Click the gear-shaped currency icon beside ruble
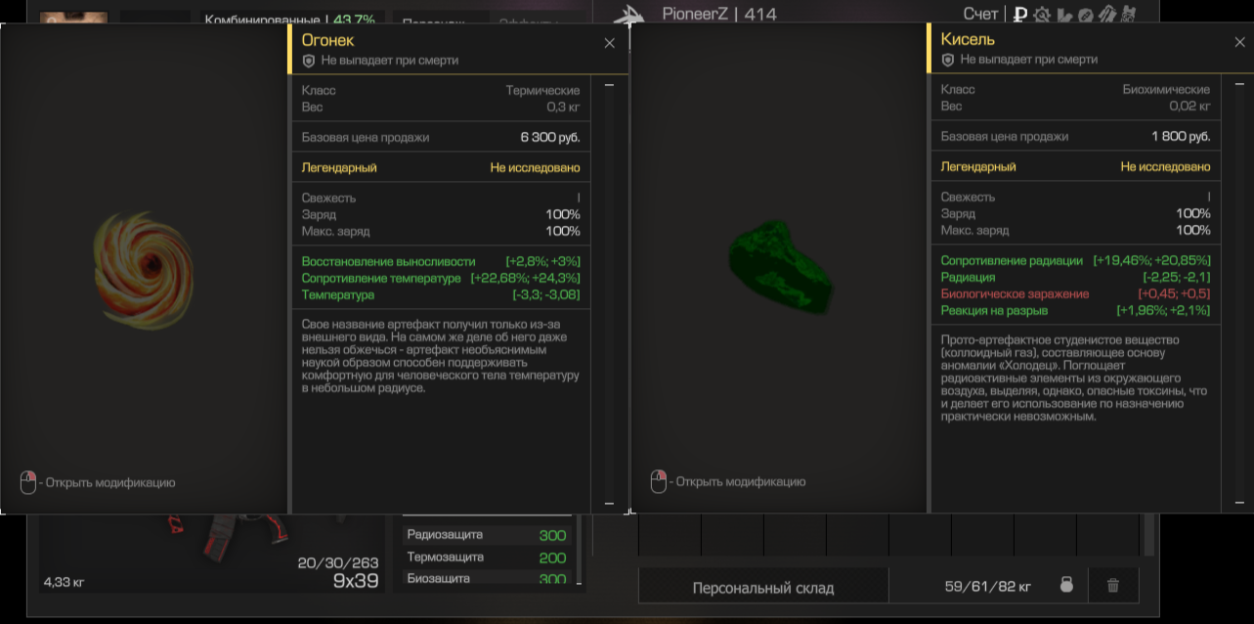Screen dimensions: 1254x624 click(1043, 14)
